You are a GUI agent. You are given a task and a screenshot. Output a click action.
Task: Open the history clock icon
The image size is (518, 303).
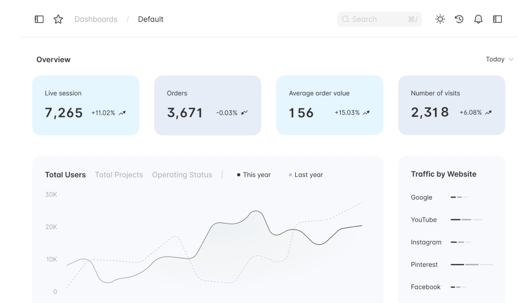[x=459, y=19]
